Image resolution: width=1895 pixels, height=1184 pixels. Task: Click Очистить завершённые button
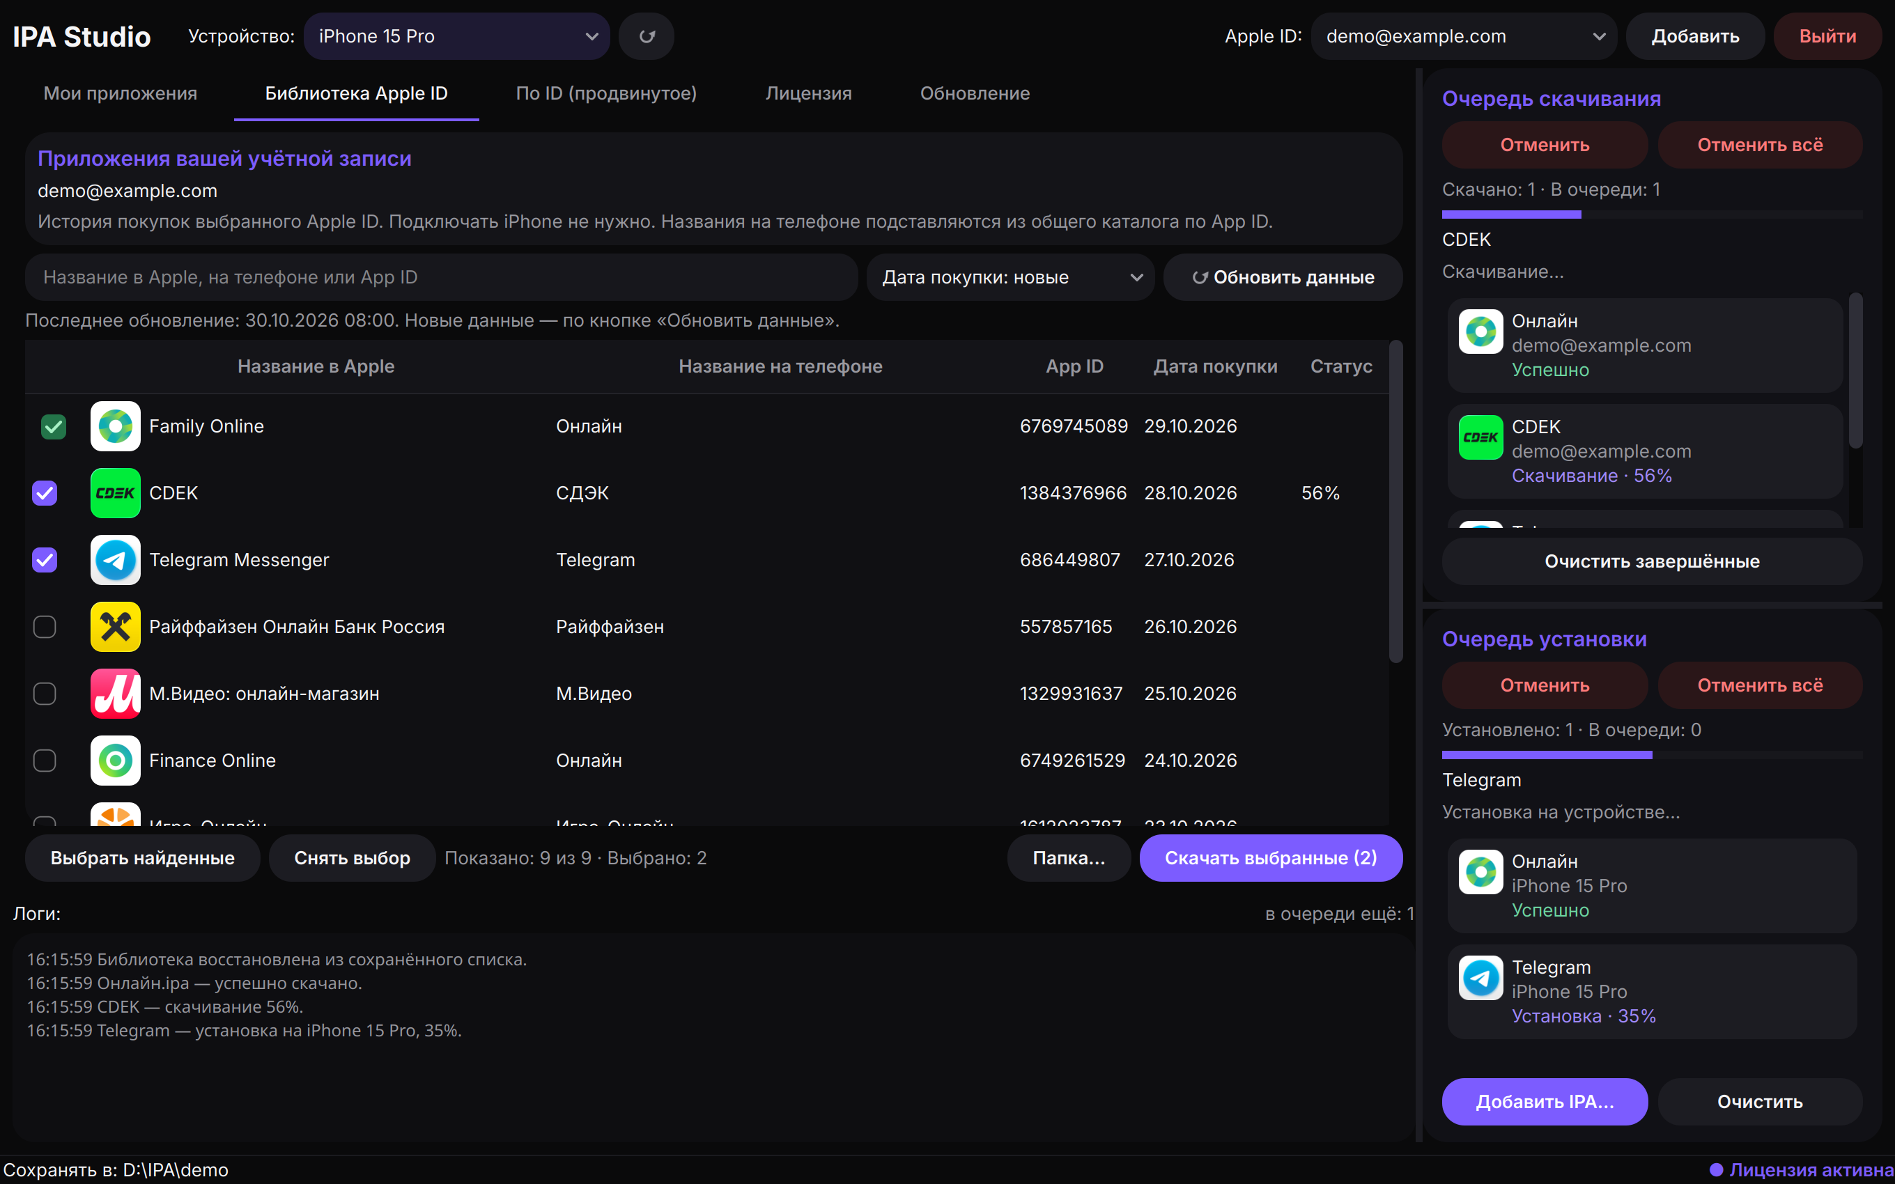pos(1651,561)
